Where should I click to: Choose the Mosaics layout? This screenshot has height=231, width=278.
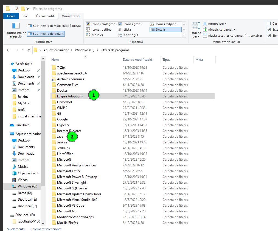pos(94,35)
